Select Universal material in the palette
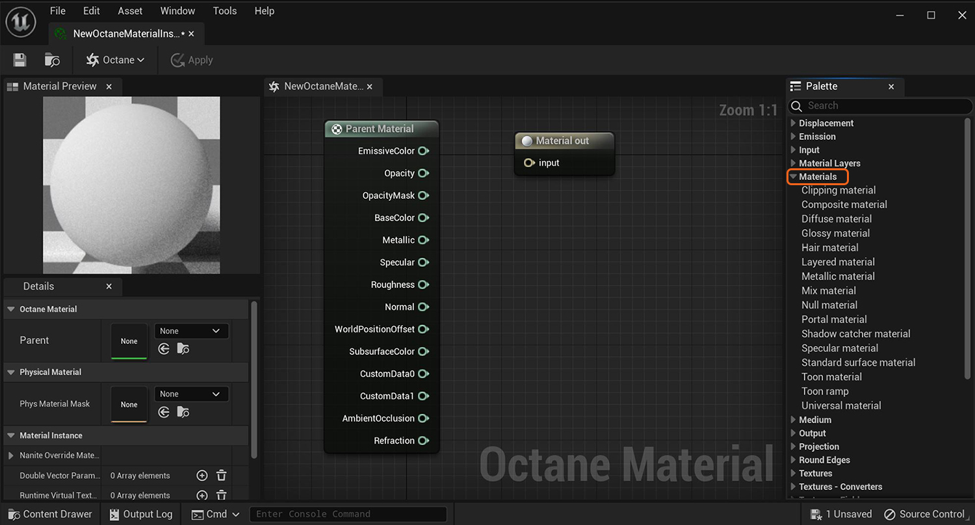This screenshot has width=975, height=525. [x=841, y=405]
